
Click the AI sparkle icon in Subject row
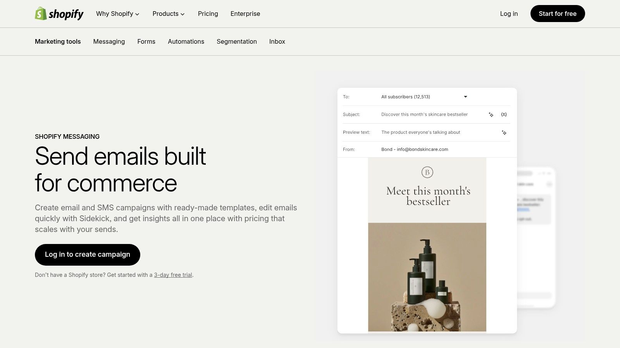pyautogui.click(x=491, y=114)
